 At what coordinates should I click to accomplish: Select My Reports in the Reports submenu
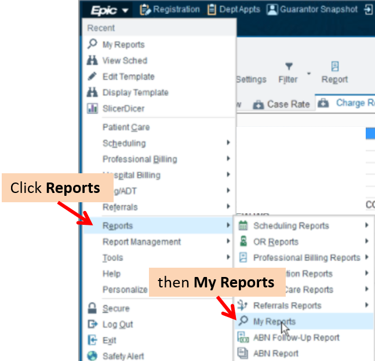[274, 322]
